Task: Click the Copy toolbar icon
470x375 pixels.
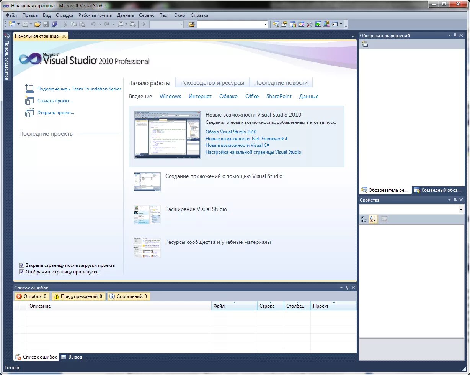Action: 73,24
